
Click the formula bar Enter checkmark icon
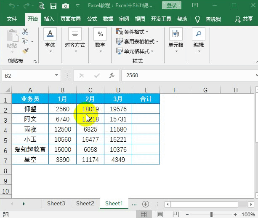(97, 75)
